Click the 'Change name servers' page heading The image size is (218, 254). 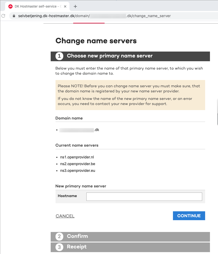96,41
